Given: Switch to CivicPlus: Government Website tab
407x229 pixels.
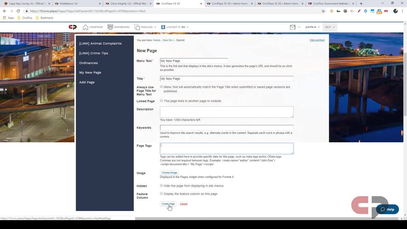Looking at the screenshot, I should pos(331,3).
